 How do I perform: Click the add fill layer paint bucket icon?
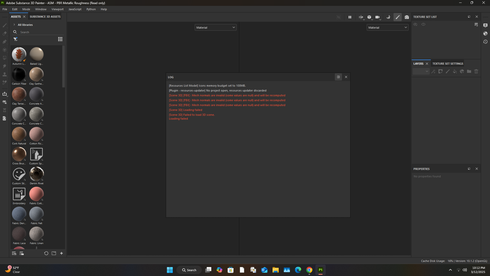point(455,72)
